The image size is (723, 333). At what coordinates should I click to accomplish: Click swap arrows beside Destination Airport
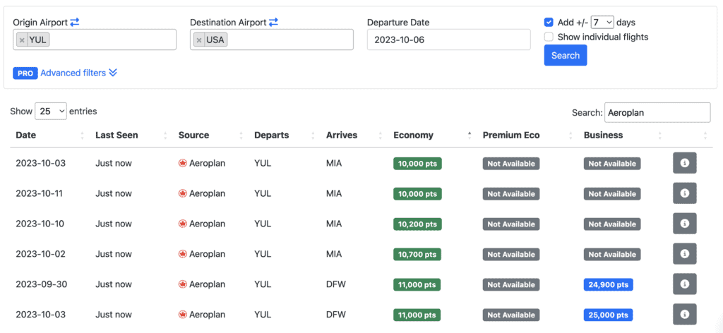point(273,23)
